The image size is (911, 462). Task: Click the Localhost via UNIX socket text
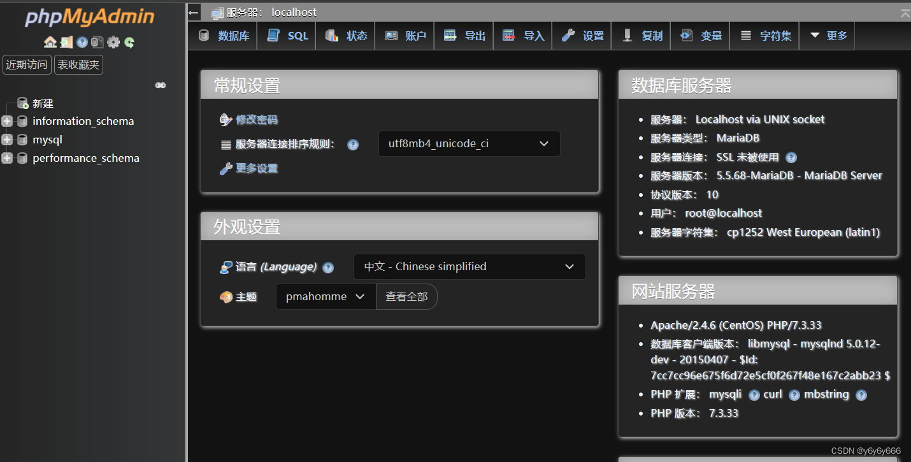coord(760,119)
